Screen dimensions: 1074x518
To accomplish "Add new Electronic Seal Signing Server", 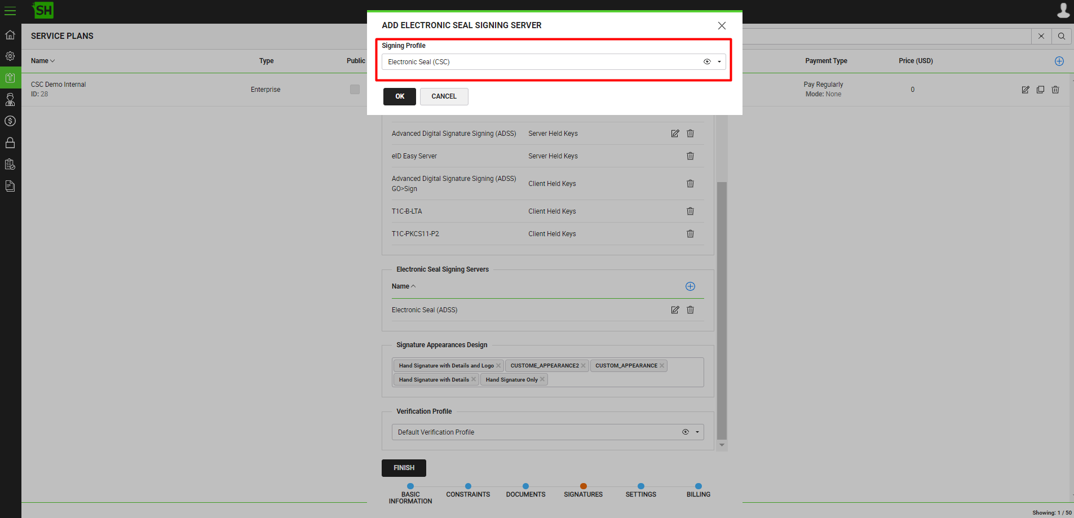I will point(690,286).
